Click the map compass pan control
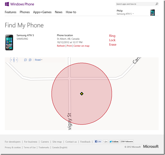This screenshot has height=155, width=165. (14, 60)
